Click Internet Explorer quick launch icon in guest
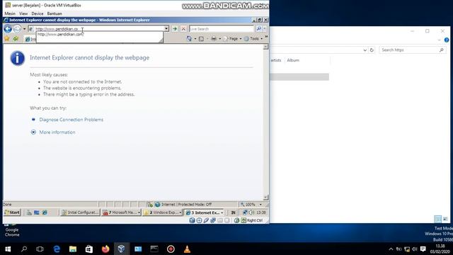Screen dimensions: 453x255 45,212
